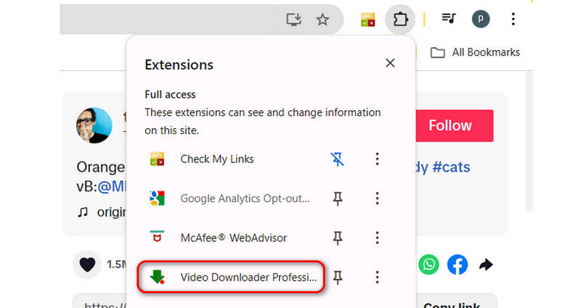This screenshot has width=581, height=308.
Task: Open the media controls playlist icon
Action: 449,18
